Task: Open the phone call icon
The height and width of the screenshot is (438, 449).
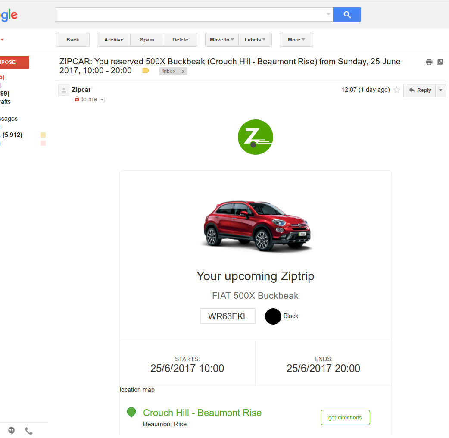Action: pos(28,431)
